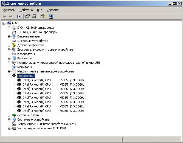Click the Диспетчер устройств title bar icon
This screenshot has height=143, width=183.
pos(3,4)
